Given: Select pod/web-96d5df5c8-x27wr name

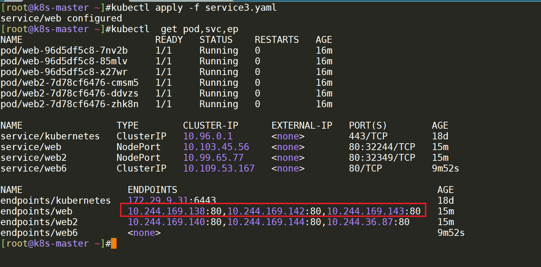Looking at the screenshot, I should (64, 72).
